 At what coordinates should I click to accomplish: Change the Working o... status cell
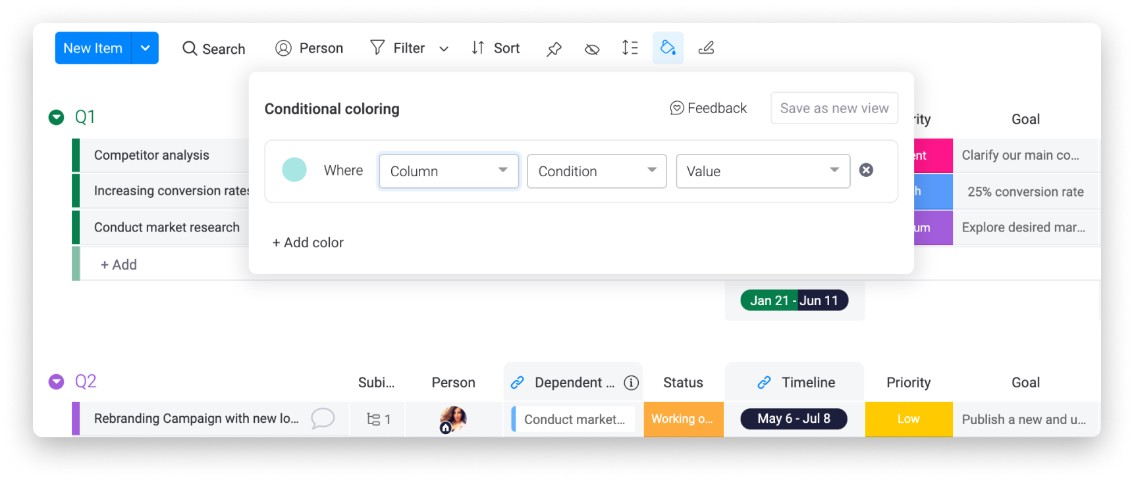coord(684,419)
